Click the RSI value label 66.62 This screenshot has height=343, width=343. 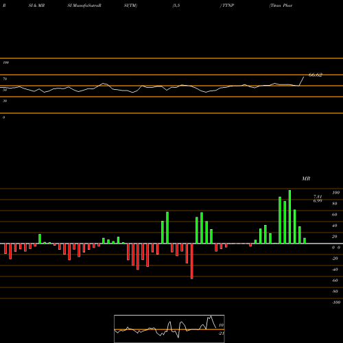tap(316, 75)
